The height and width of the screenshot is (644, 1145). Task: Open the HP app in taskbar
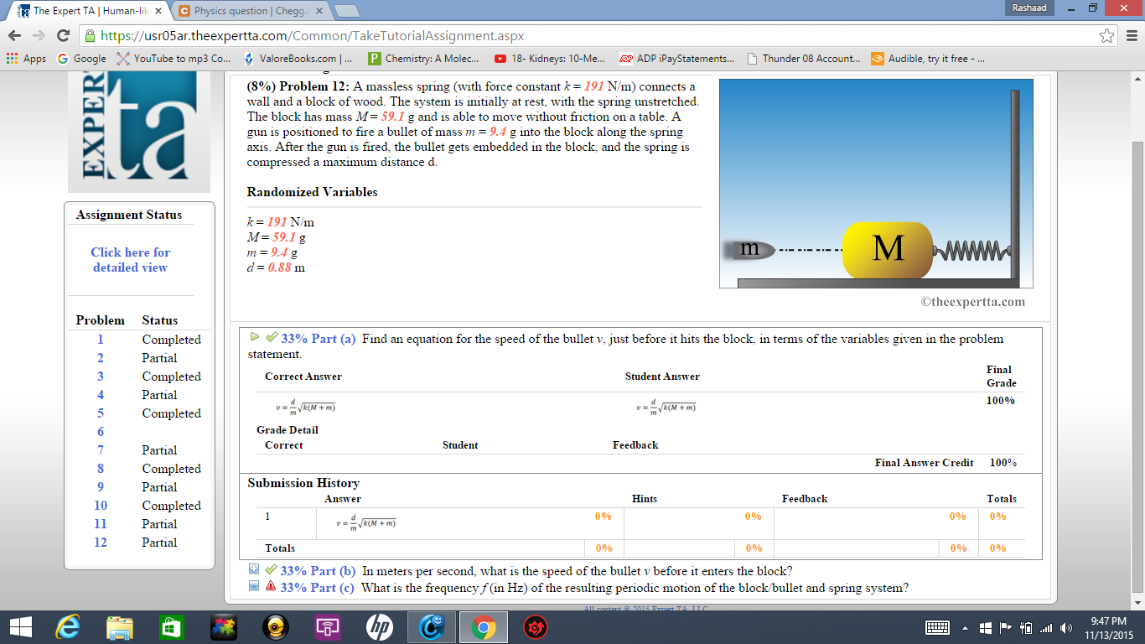pos(379,627)
